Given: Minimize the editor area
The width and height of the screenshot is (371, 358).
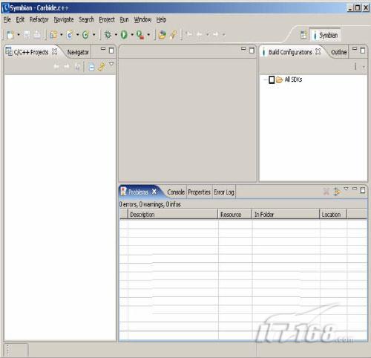Looking at the screenshot, I should [x=243, y=49].
